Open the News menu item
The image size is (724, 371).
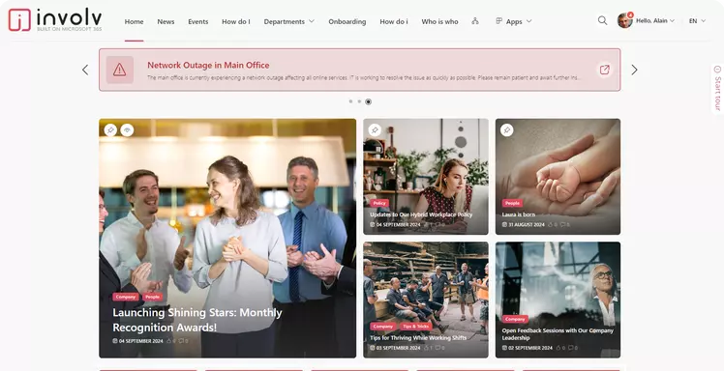coord(166,21)
